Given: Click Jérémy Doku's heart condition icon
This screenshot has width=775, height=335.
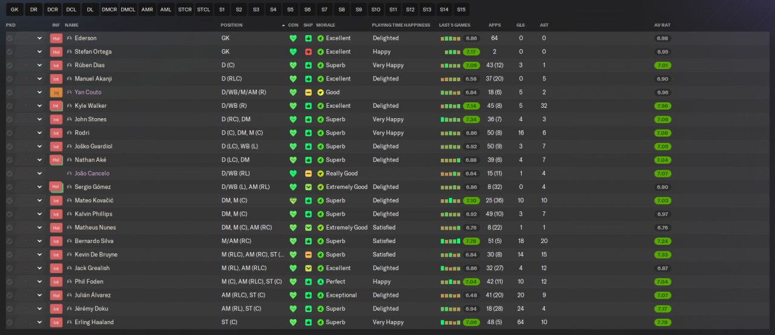Looking at the screenshot, I should pyautogui.click(x=293, y=308).
